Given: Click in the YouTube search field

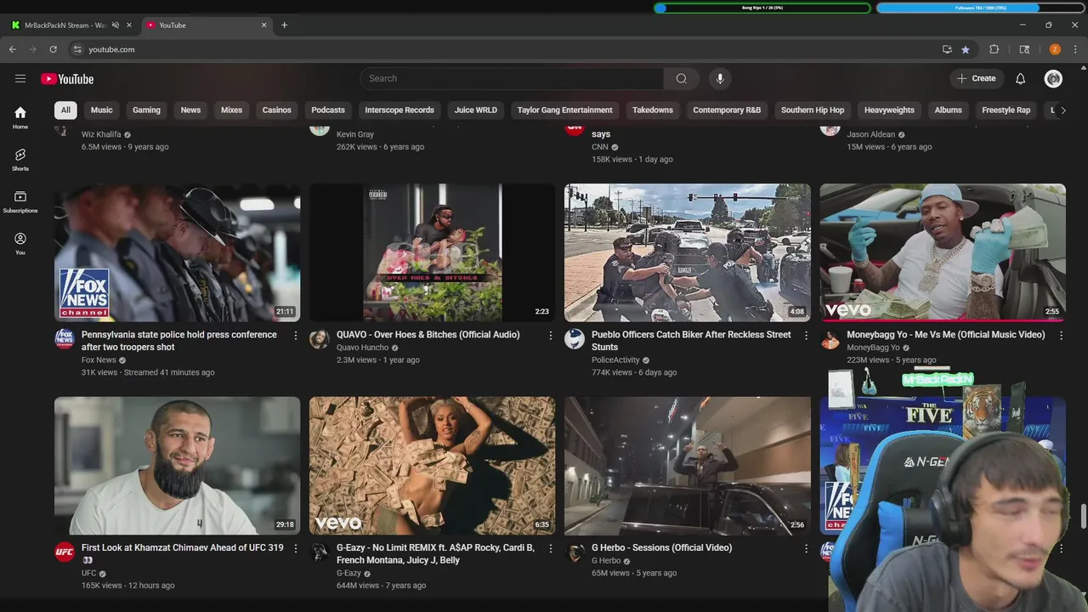Looking at the screenshot, I should click(512, 78).
